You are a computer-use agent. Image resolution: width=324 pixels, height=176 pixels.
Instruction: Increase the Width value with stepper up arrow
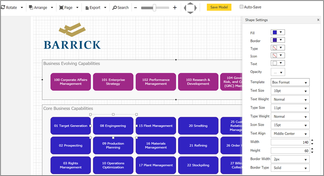[312, 140]
